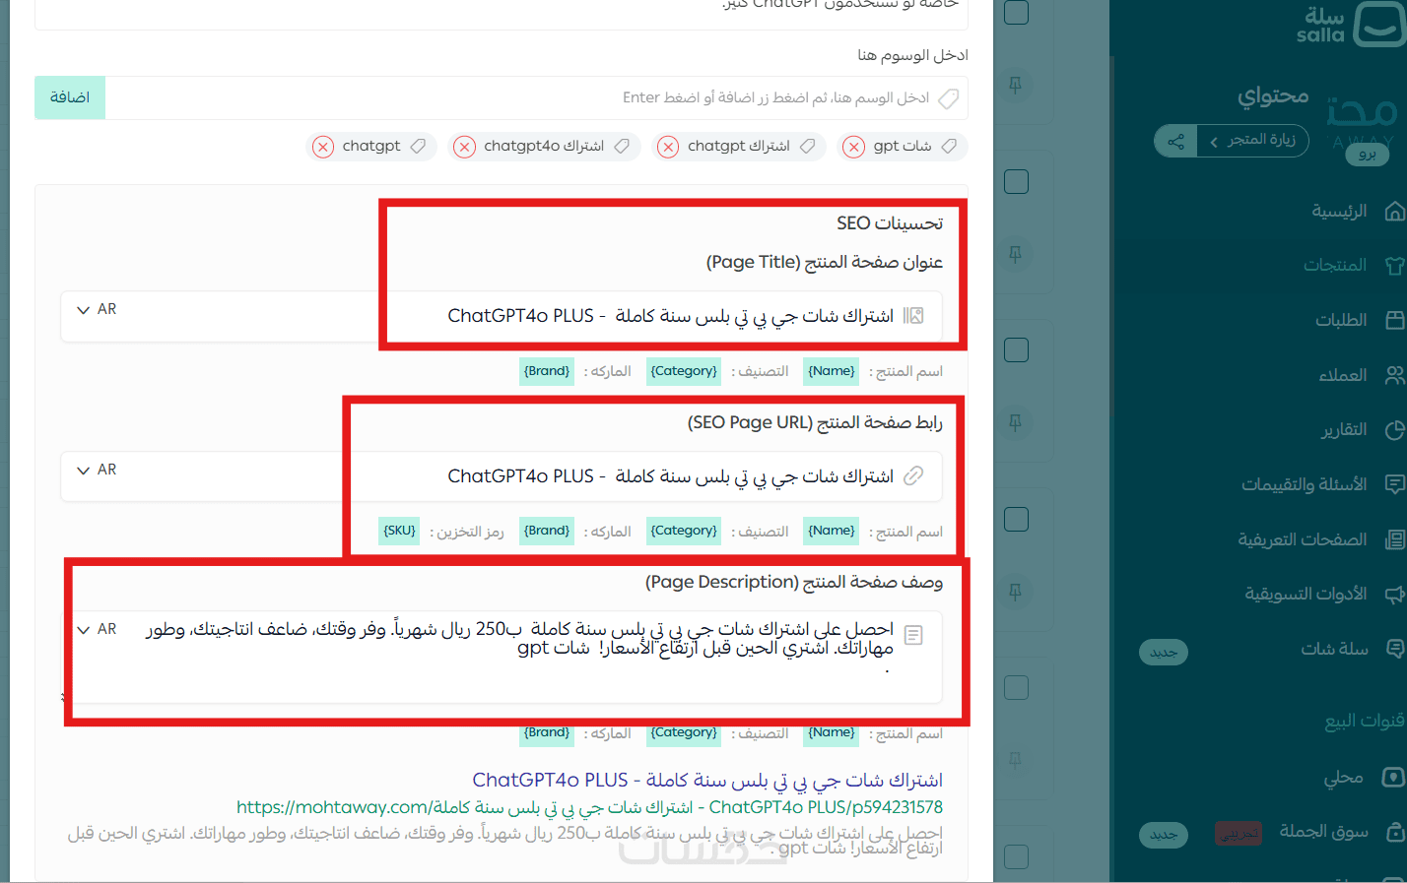
Task: Click the shirt icon next to المنتجات
Action: tap(1394, 266)
